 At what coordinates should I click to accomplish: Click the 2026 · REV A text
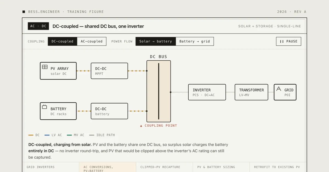coord(292,12)
